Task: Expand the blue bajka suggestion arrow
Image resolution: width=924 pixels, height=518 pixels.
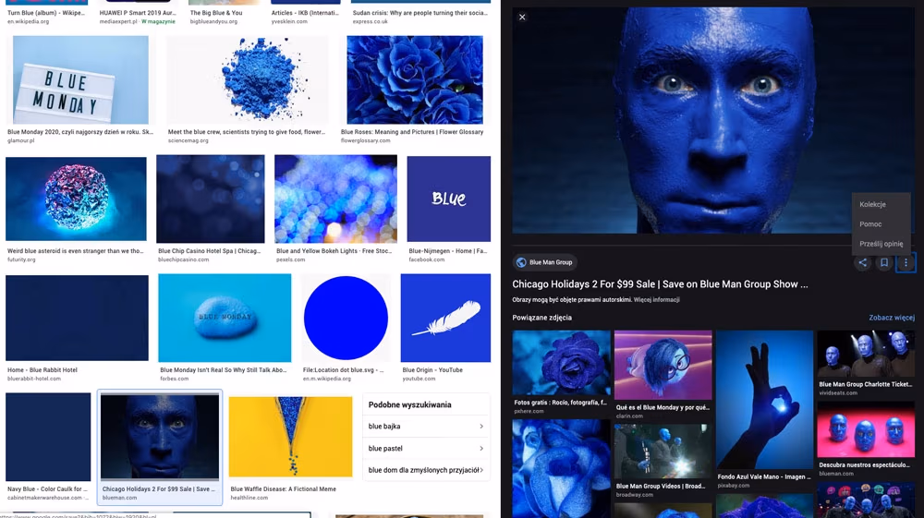Action: tap(481, 427)
